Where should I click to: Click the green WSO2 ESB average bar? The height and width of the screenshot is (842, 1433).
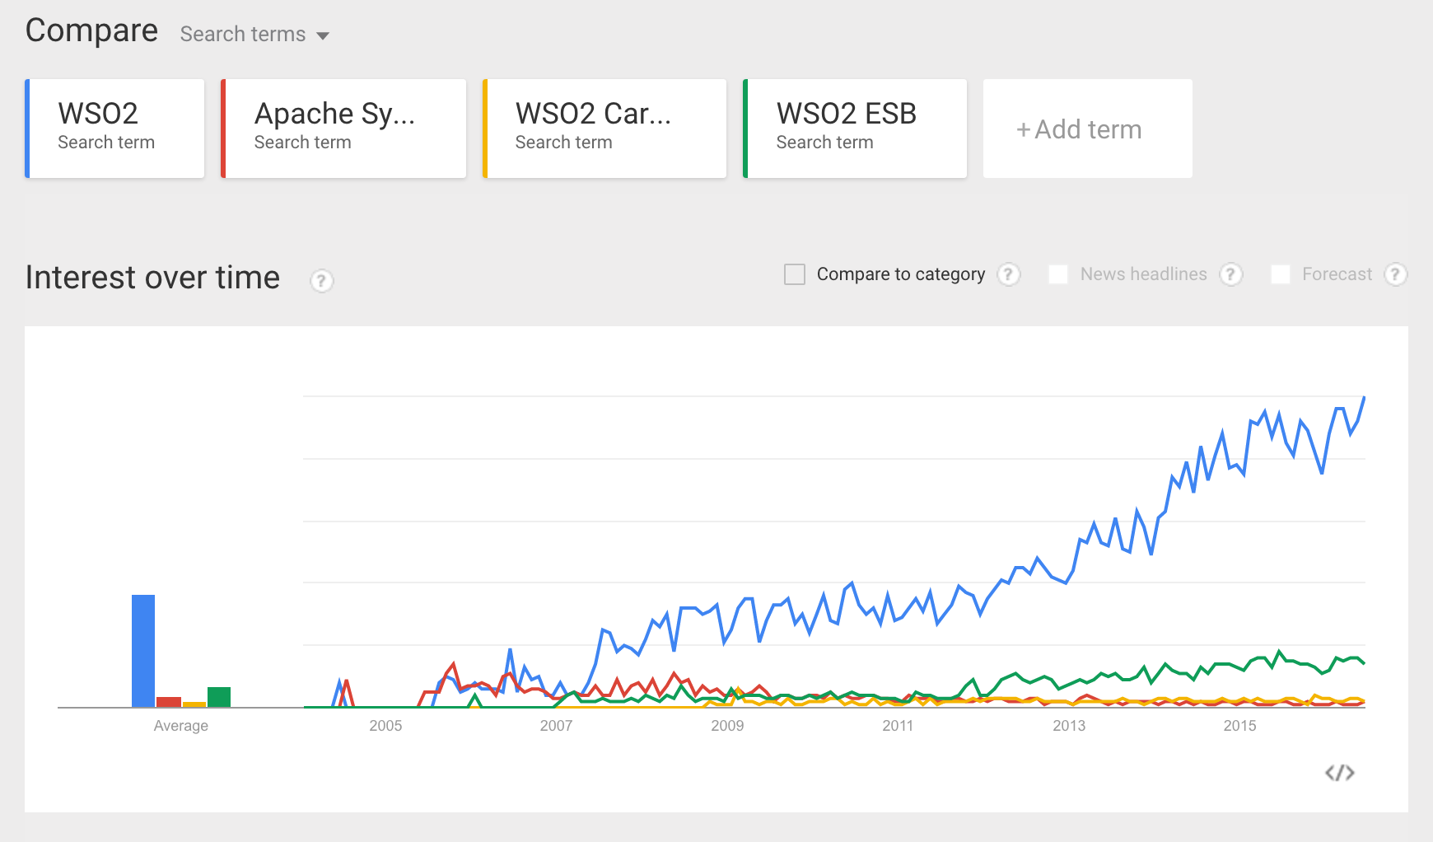pos(219,697)
